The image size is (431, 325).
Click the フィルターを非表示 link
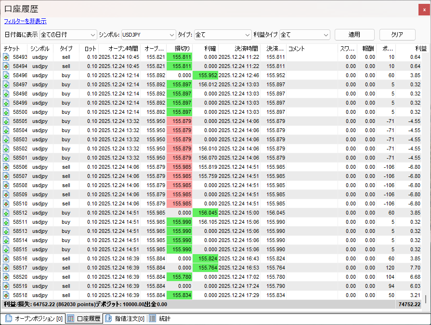pyautogui.click(x=25, y=21)
